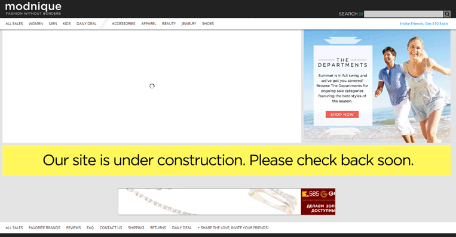Go to the Men section
This screenshot has height=237, width=456.
pos(53,24)
